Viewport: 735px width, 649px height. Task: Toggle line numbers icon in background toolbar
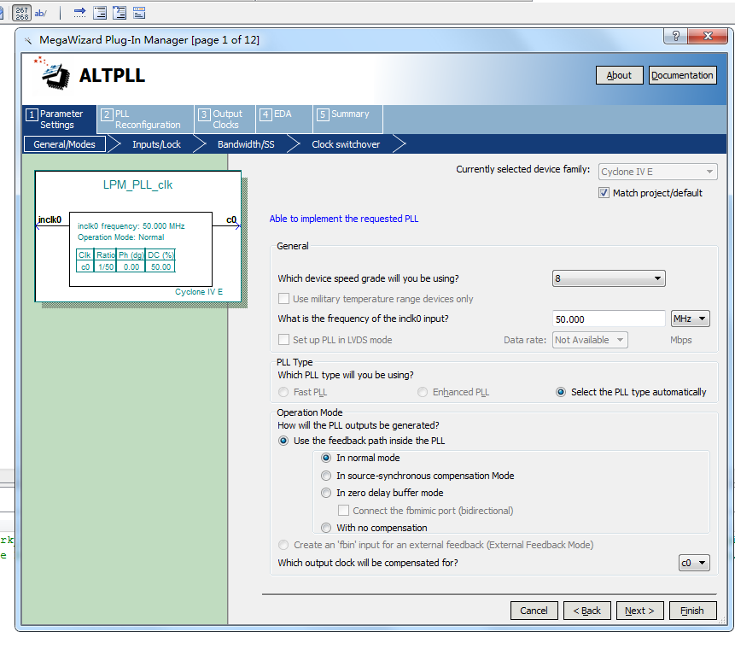[x=21, y=13]
